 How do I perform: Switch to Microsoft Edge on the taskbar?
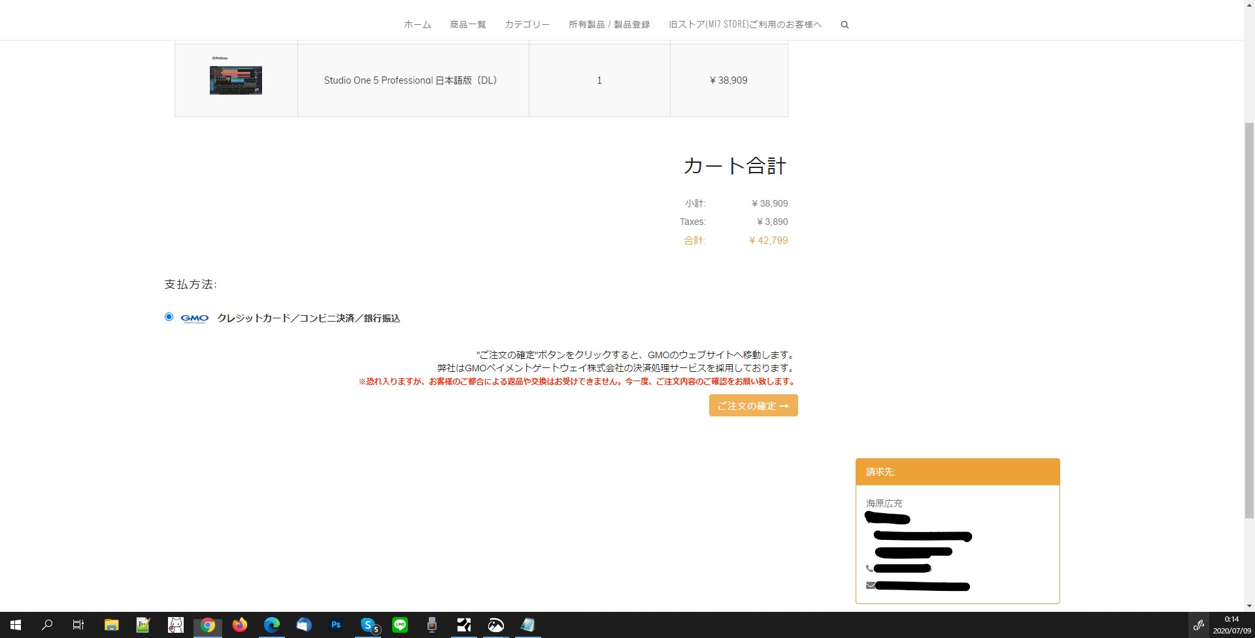pos(271,625)
